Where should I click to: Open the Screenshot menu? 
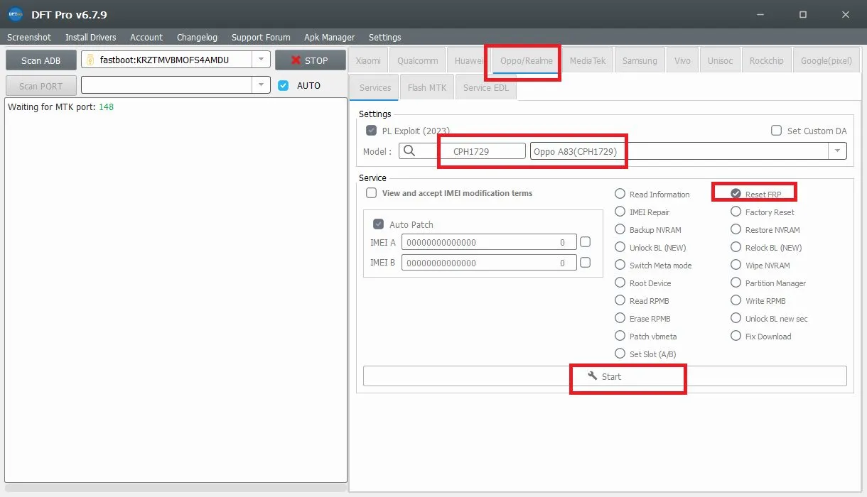click(29, 37)
